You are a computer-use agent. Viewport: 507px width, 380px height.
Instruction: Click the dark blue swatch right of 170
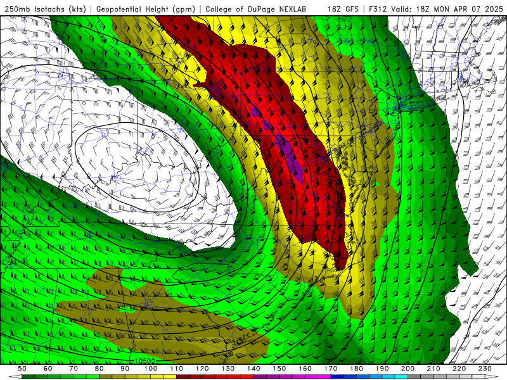coord(337,377)
